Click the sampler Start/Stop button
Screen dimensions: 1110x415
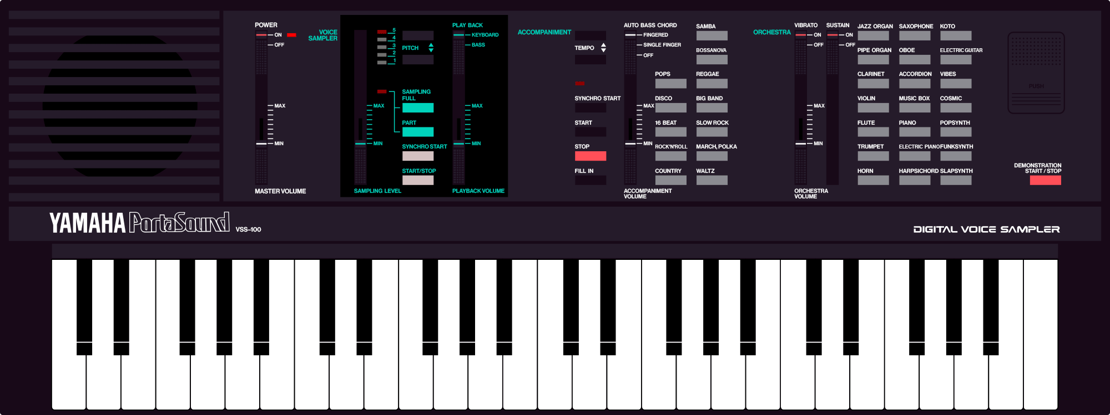coord(418,180)
